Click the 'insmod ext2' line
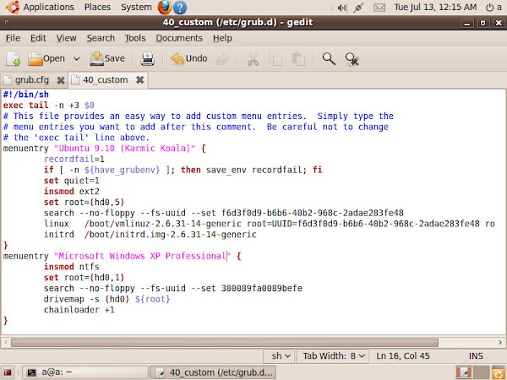The height and width of the screenshot is (380, 507). 72,192
